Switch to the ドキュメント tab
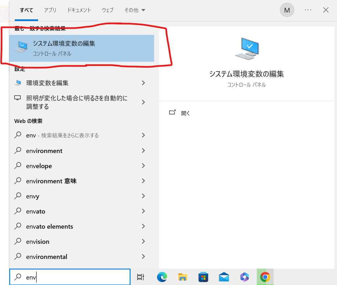Viewport: 337px width, 285px height. [x=79, y=10]
